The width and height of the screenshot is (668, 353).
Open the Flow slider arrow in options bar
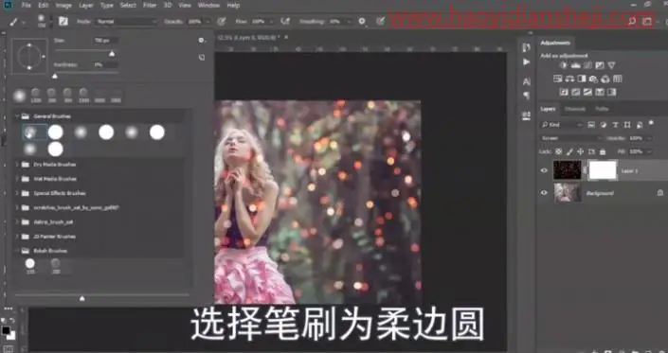(x=272, y=21)
